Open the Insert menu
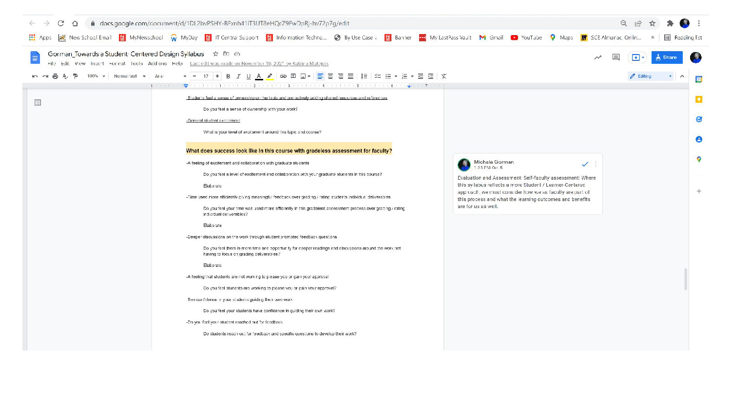The image size is (731, 411). pyautogui.click(x=97, y=64)
